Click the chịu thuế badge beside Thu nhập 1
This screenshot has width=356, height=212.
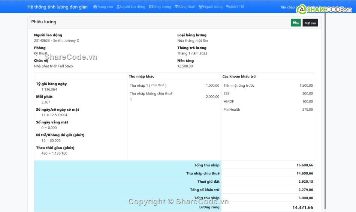coord(158,85)
